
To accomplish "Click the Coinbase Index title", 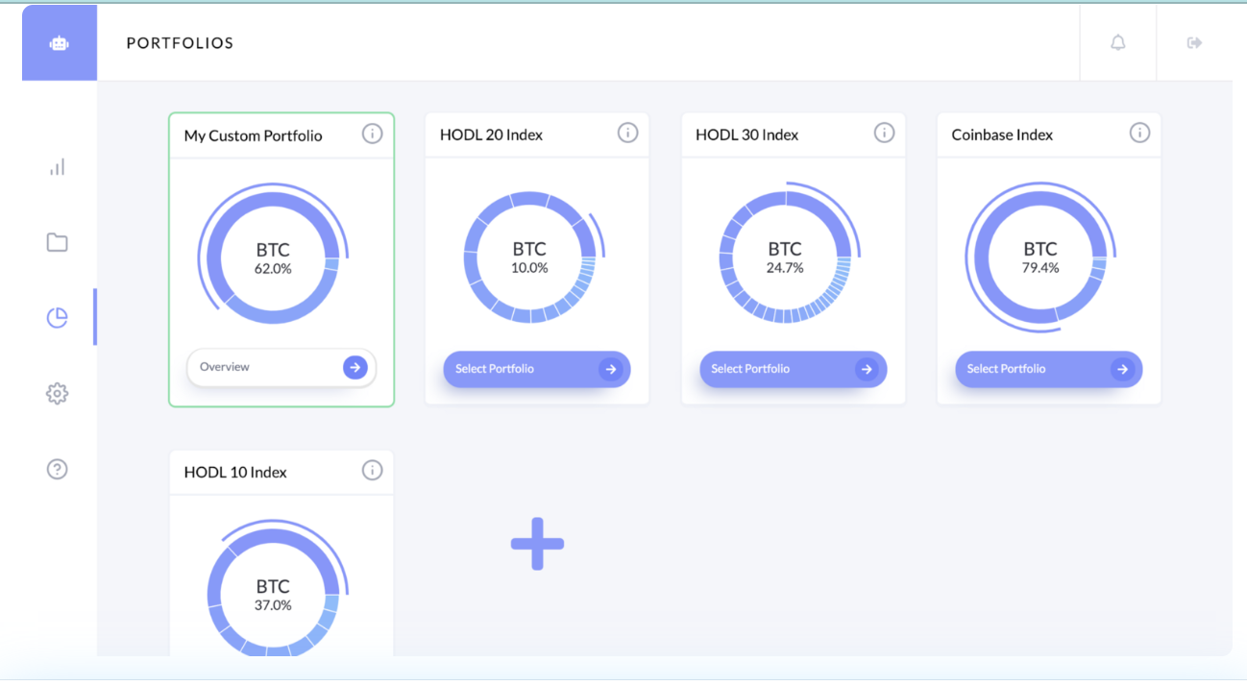I will (x=1002, y=135).
